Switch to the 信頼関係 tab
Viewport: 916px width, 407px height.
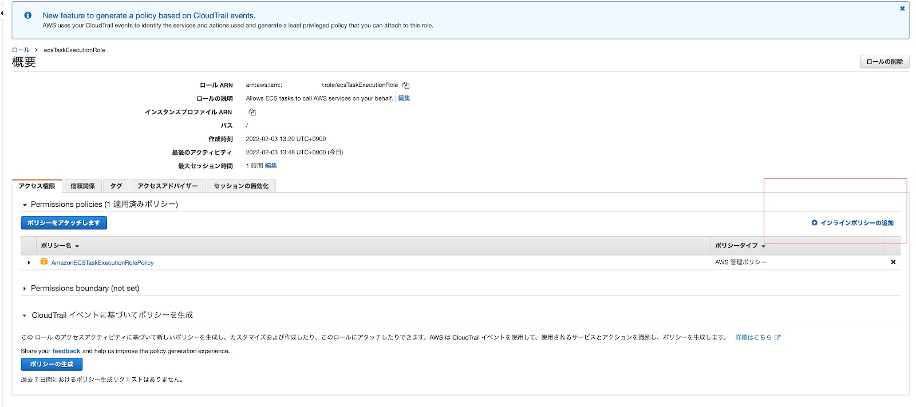coord(82,186)
